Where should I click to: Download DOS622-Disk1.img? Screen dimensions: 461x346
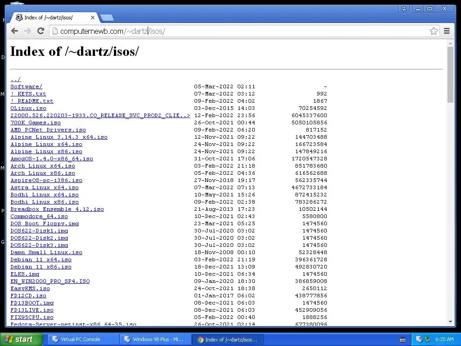tap(39, 231)
